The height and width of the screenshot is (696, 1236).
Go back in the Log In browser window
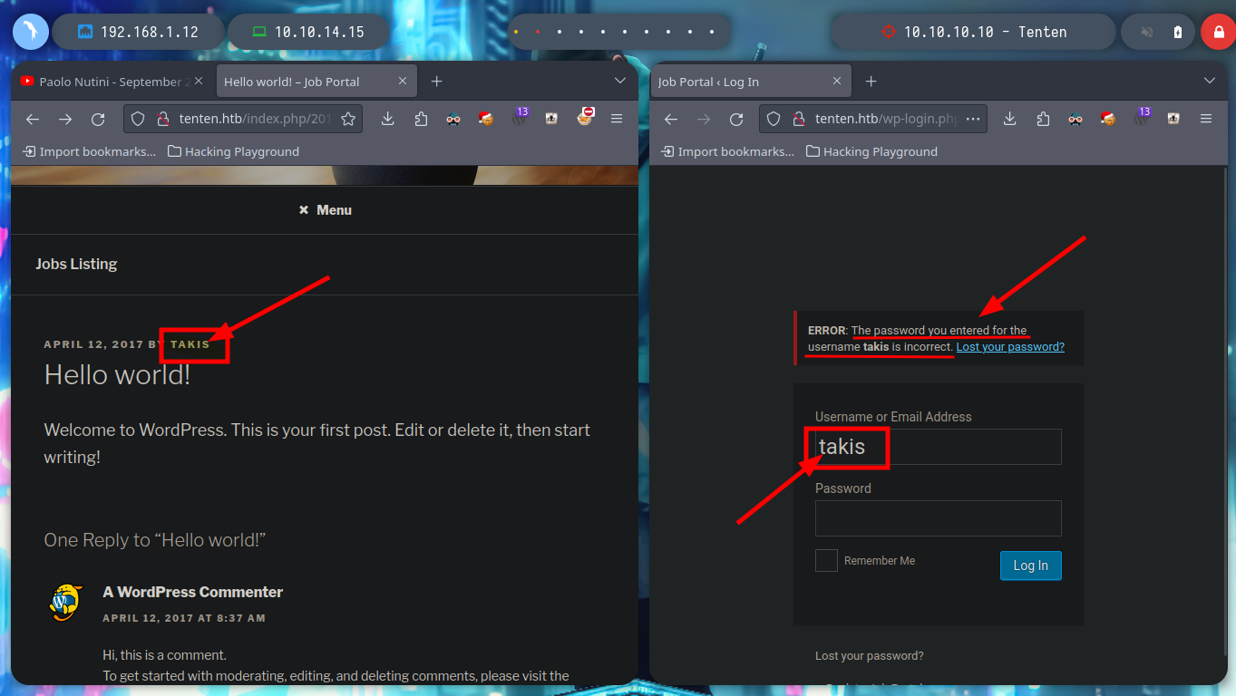click(671, 119)
